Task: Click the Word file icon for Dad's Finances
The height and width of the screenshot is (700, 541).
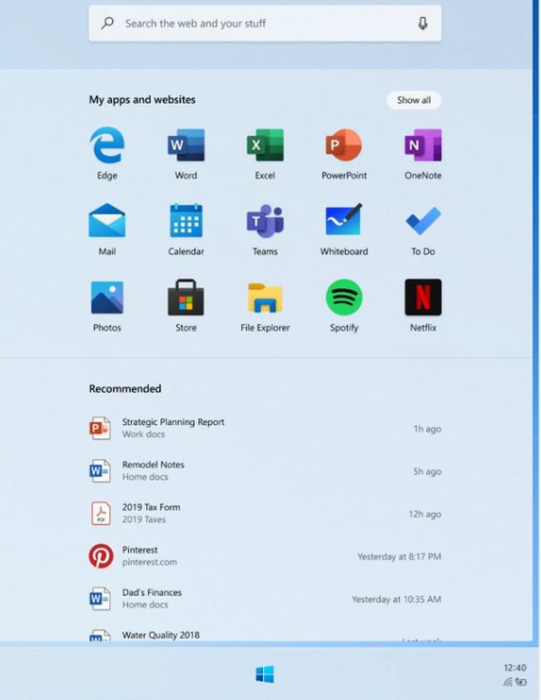Action: [x=100, y=598]
